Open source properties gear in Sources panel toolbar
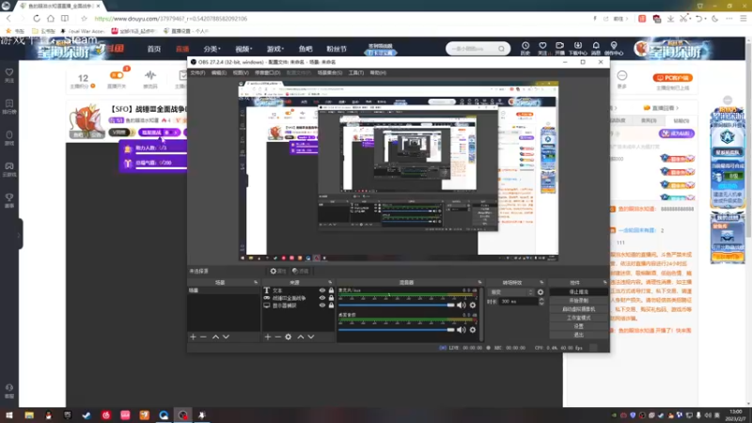Screen dimensions: 752x423 point(289,337)
